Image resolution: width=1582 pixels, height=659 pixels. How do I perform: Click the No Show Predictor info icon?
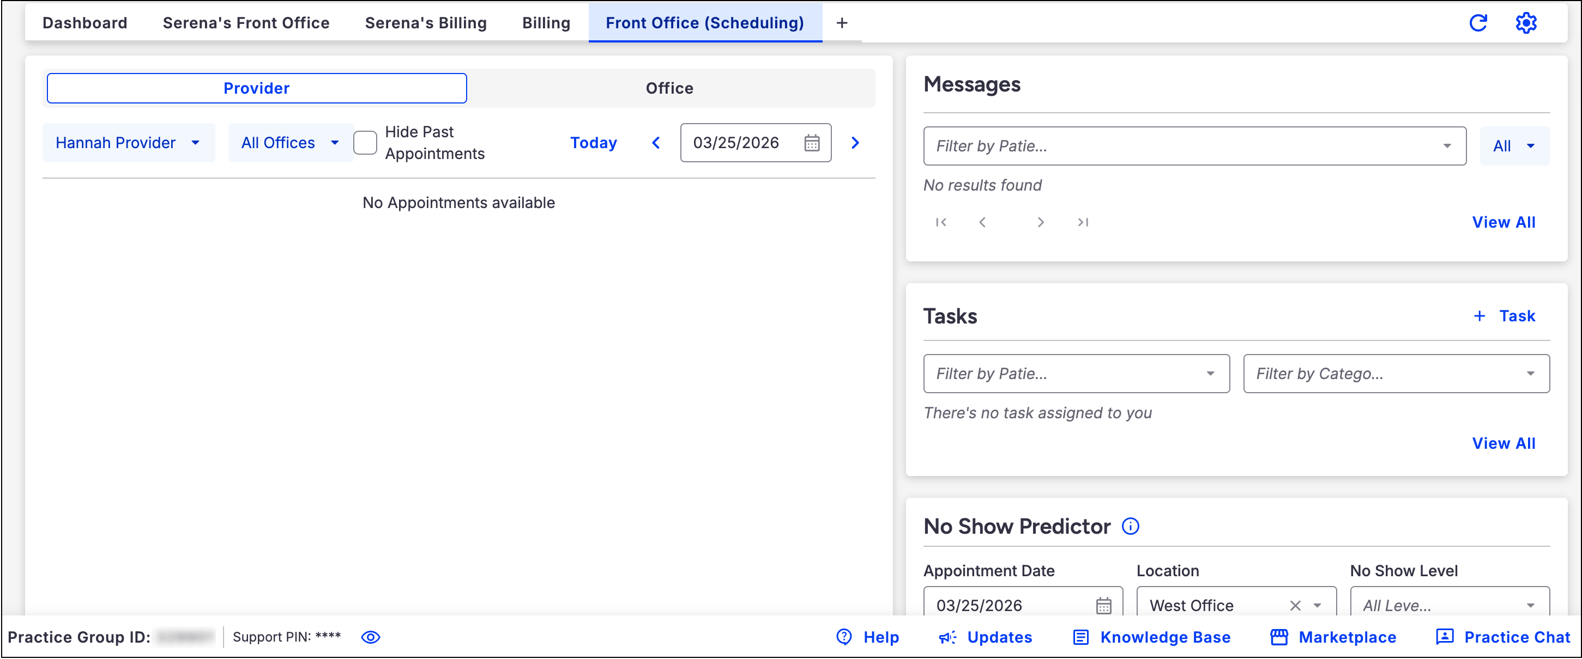click(x=1130, y=526)
